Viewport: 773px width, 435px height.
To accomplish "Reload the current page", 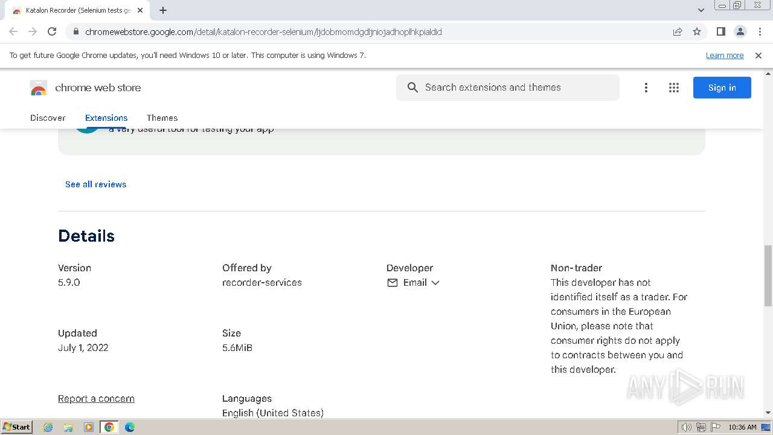I will click(52, 31).
